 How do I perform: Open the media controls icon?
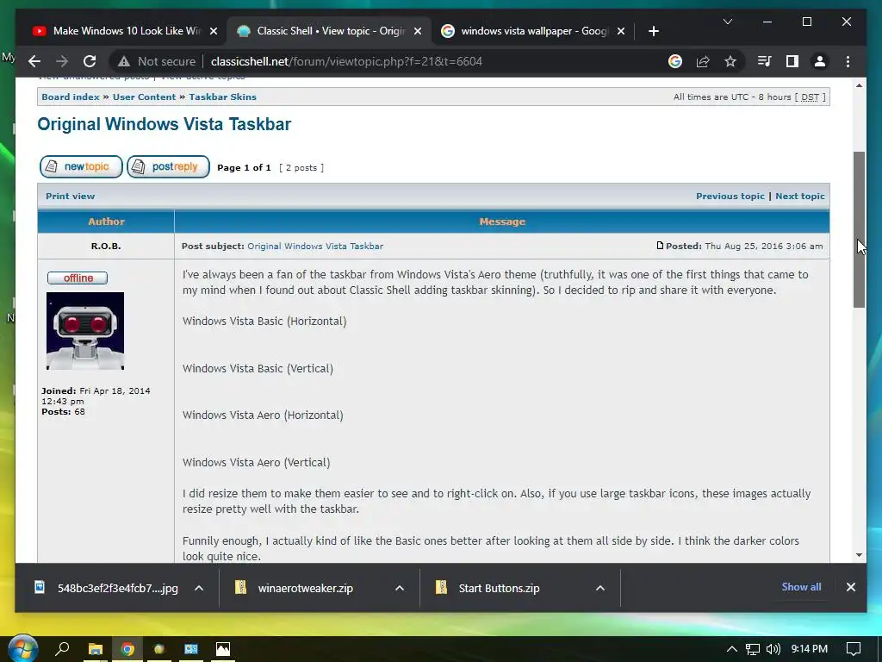(765, 61)
